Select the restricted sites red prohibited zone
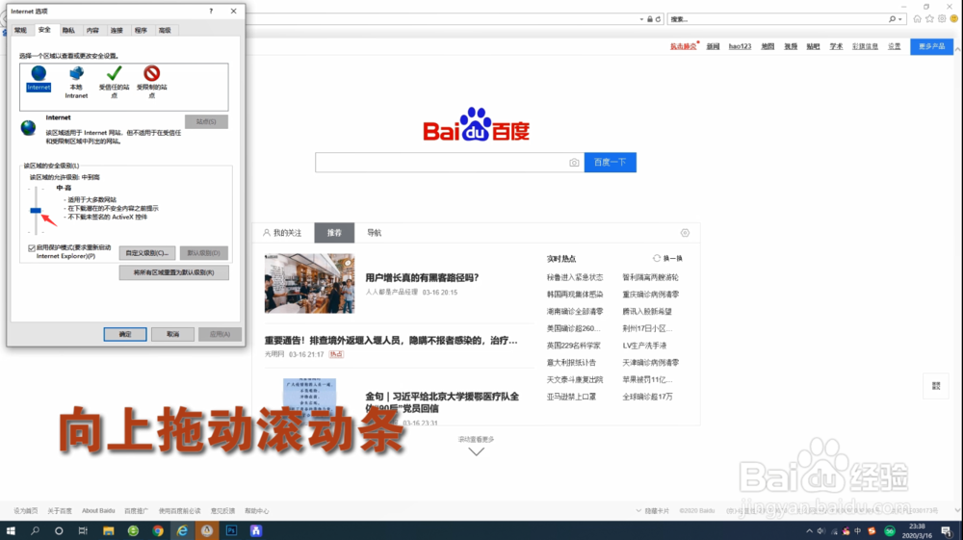 (152, 73)
